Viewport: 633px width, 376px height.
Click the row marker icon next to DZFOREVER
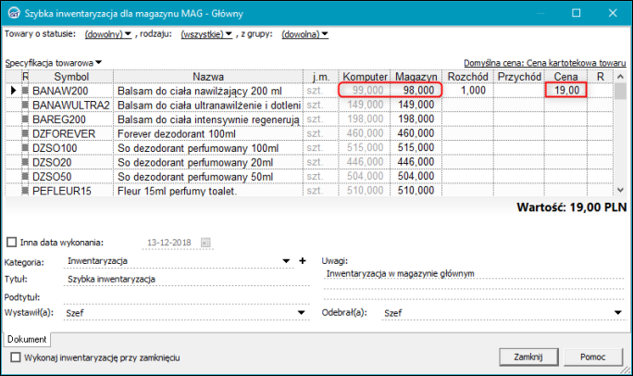pos(25,133)
